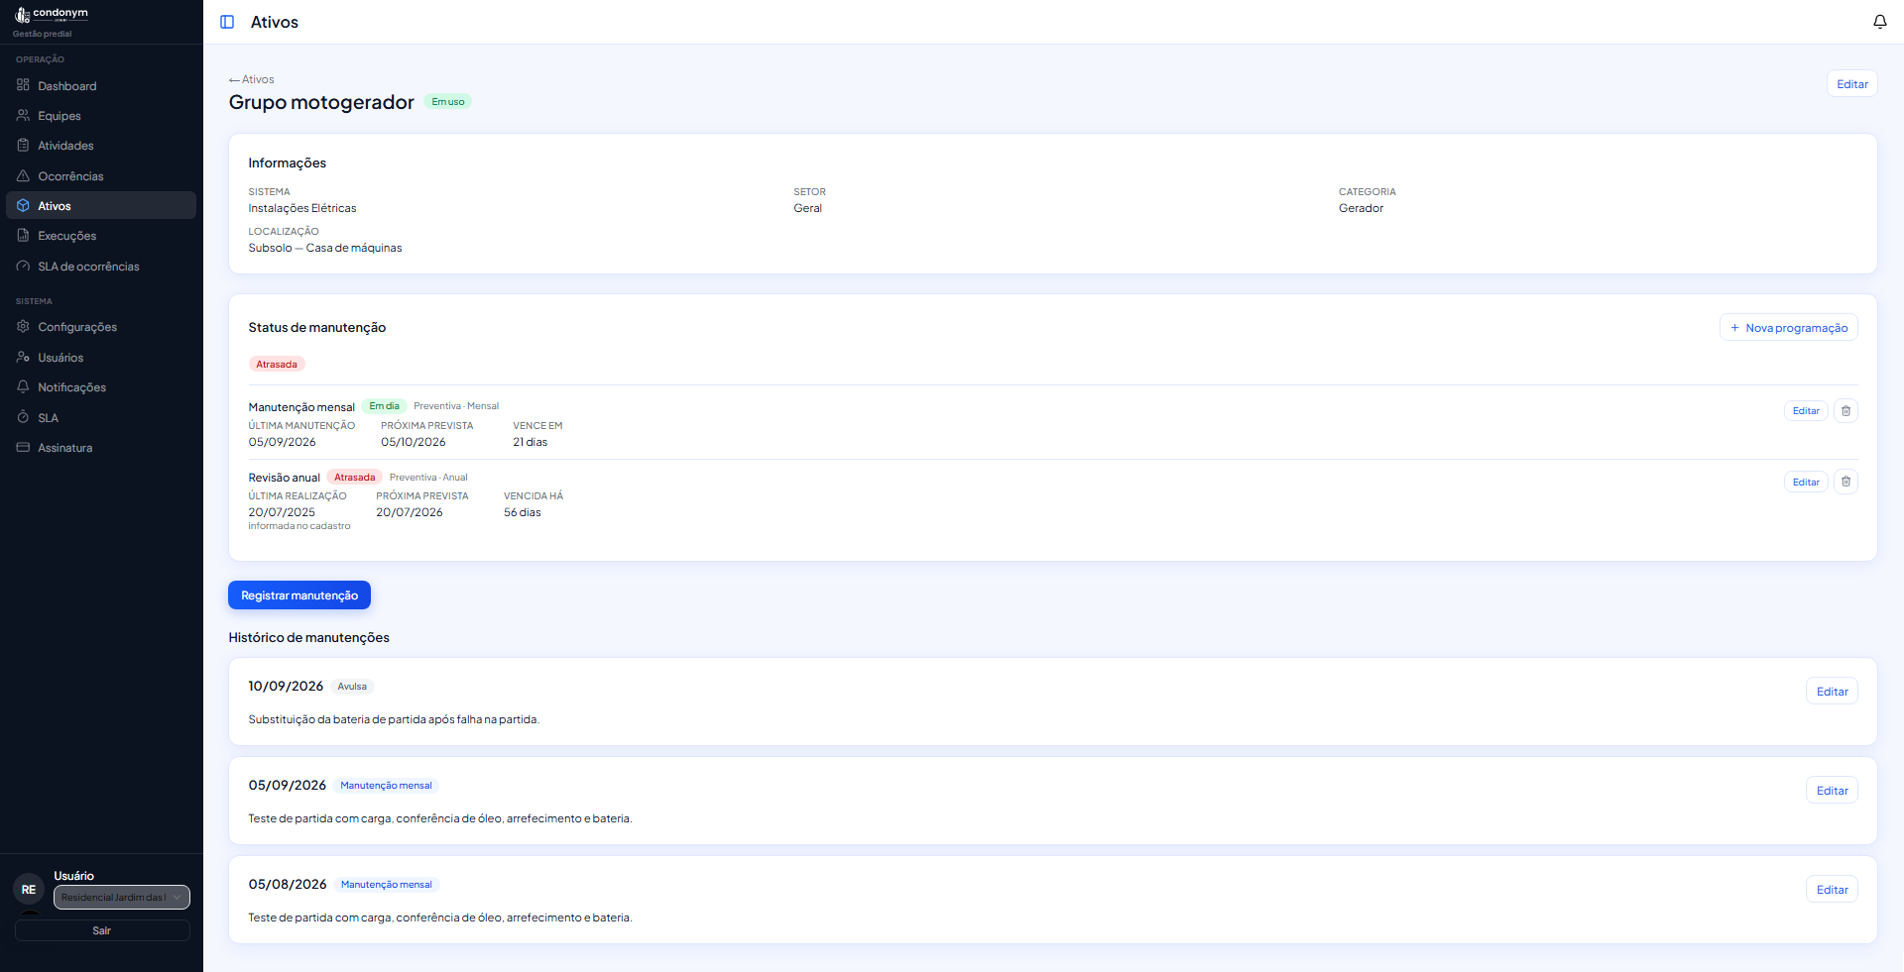1904x972 pixels.
Task: Click the SLA stopwatch icon
Action: point(23,417)
